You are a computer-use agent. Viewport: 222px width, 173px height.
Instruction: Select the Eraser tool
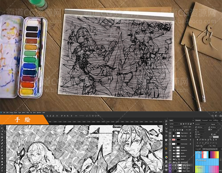tap(2, 155)
